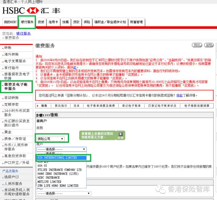Open 24小时外币买卖服务 in the sidebar
This screenshot has width=217, height=200.
[x=17, y=113]
